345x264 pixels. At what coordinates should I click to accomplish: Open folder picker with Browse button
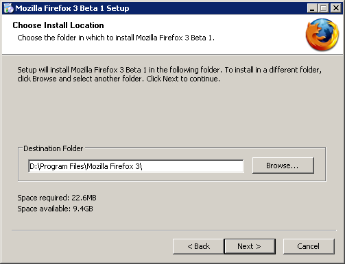283,166
